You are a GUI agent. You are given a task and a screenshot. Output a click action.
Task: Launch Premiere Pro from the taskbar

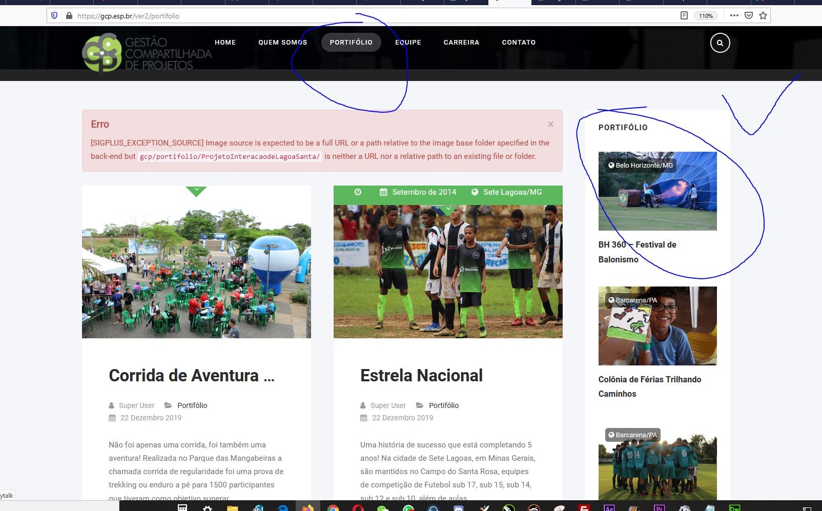click(660, 508)
